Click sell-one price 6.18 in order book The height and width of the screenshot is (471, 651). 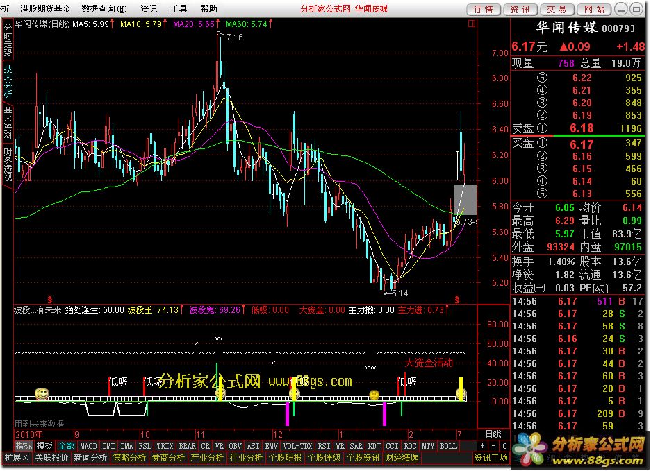click(x=582, y=128)
